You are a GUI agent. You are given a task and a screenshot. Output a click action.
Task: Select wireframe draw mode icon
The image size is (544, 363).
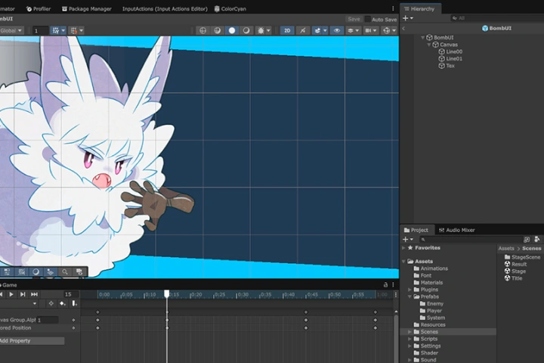[203, 30]
